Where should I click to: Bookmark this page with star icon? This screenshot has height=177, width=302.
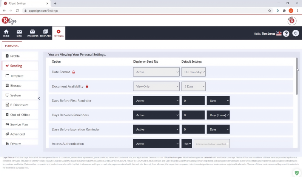pyautogui.click(x=270, y=11)
